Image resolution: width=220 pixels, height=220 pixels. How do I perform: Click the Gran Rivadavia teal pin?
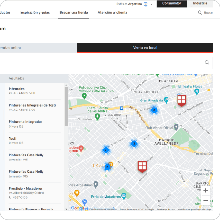point(166,100)
